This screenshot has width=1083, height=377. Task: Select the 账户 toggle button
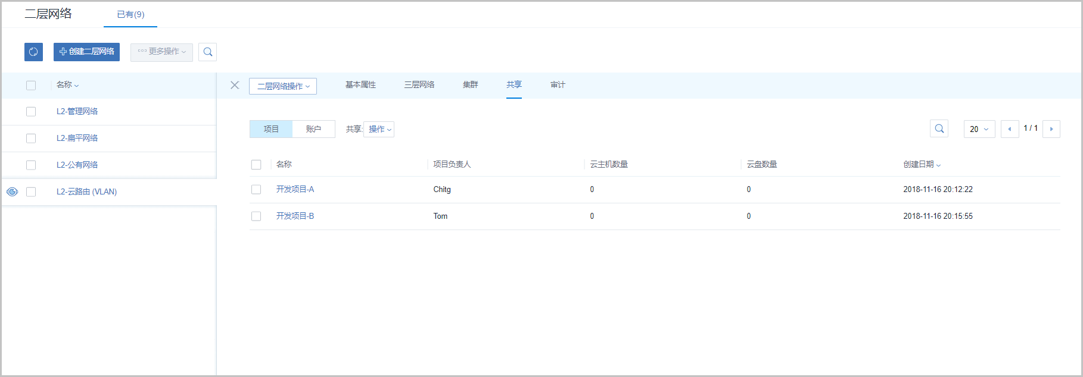[313, 129]
